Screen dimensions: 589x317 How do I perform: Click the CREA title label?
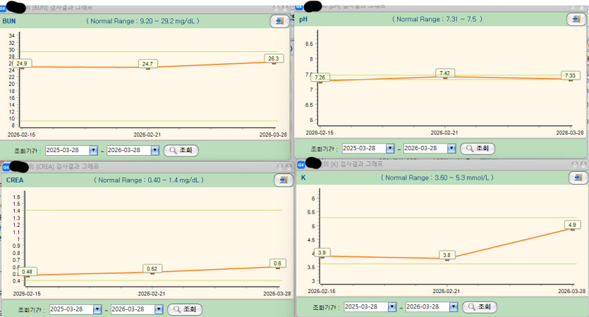15,180
